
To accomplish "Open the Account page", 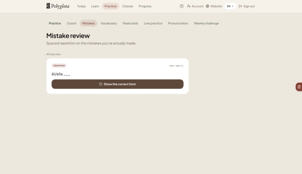I will click(195, 6).
